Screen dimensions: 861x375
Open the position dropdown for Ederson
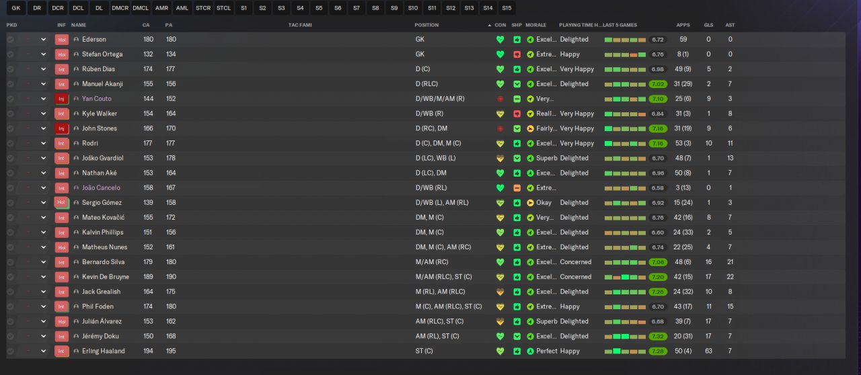43,40
